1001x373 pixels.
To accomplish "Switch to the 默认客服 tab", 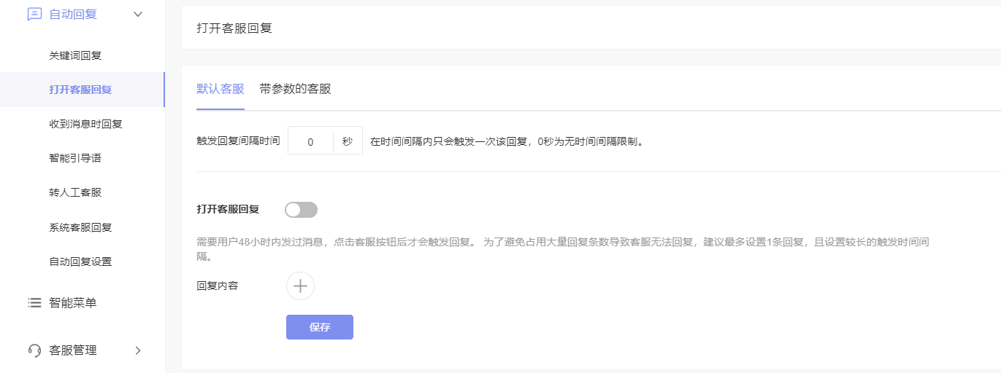I will [220, 89].
